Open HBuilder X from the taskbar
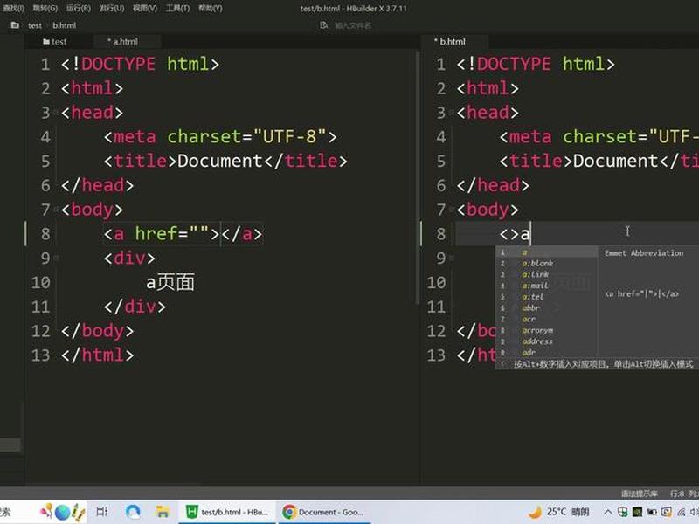 [227, 512]
